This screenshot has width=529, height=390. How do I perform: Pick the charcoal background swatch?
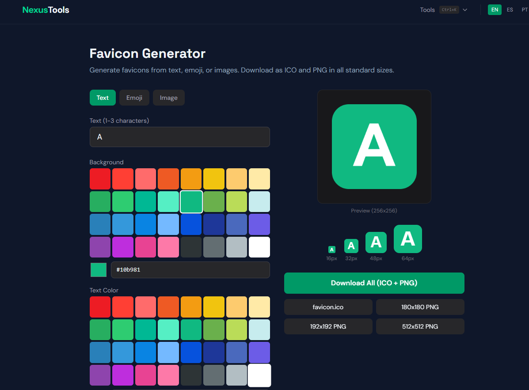(x=191, y=247)
